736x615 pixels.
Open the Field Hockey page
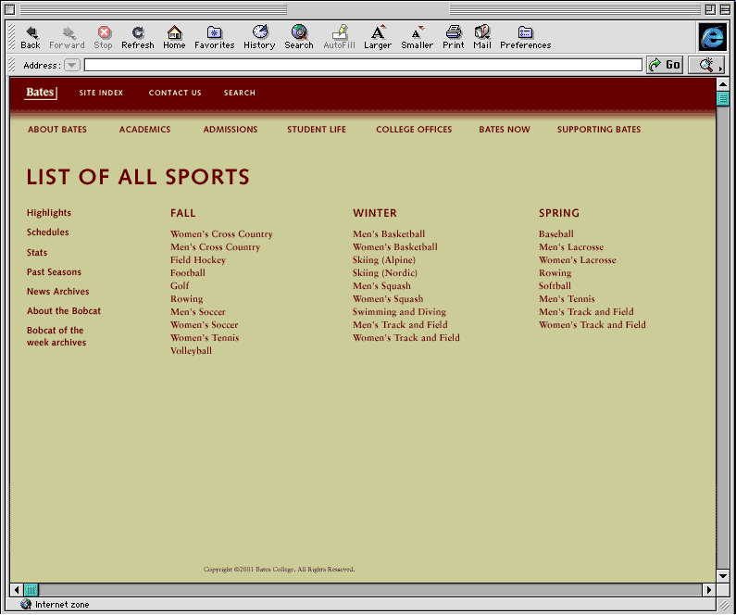(x=197, y=259)
